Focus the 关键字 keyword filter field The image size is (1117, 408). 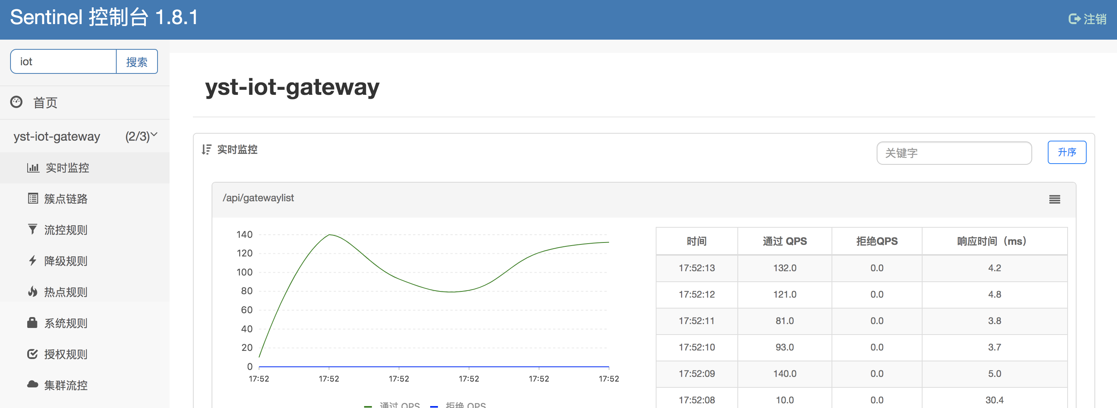954,153
